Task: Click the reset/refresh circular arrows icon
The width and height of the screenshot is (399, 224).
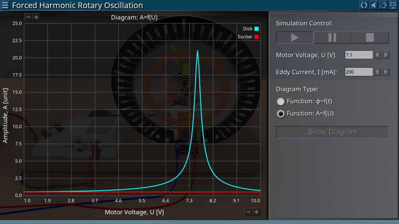Action: [x=364, y=5]
